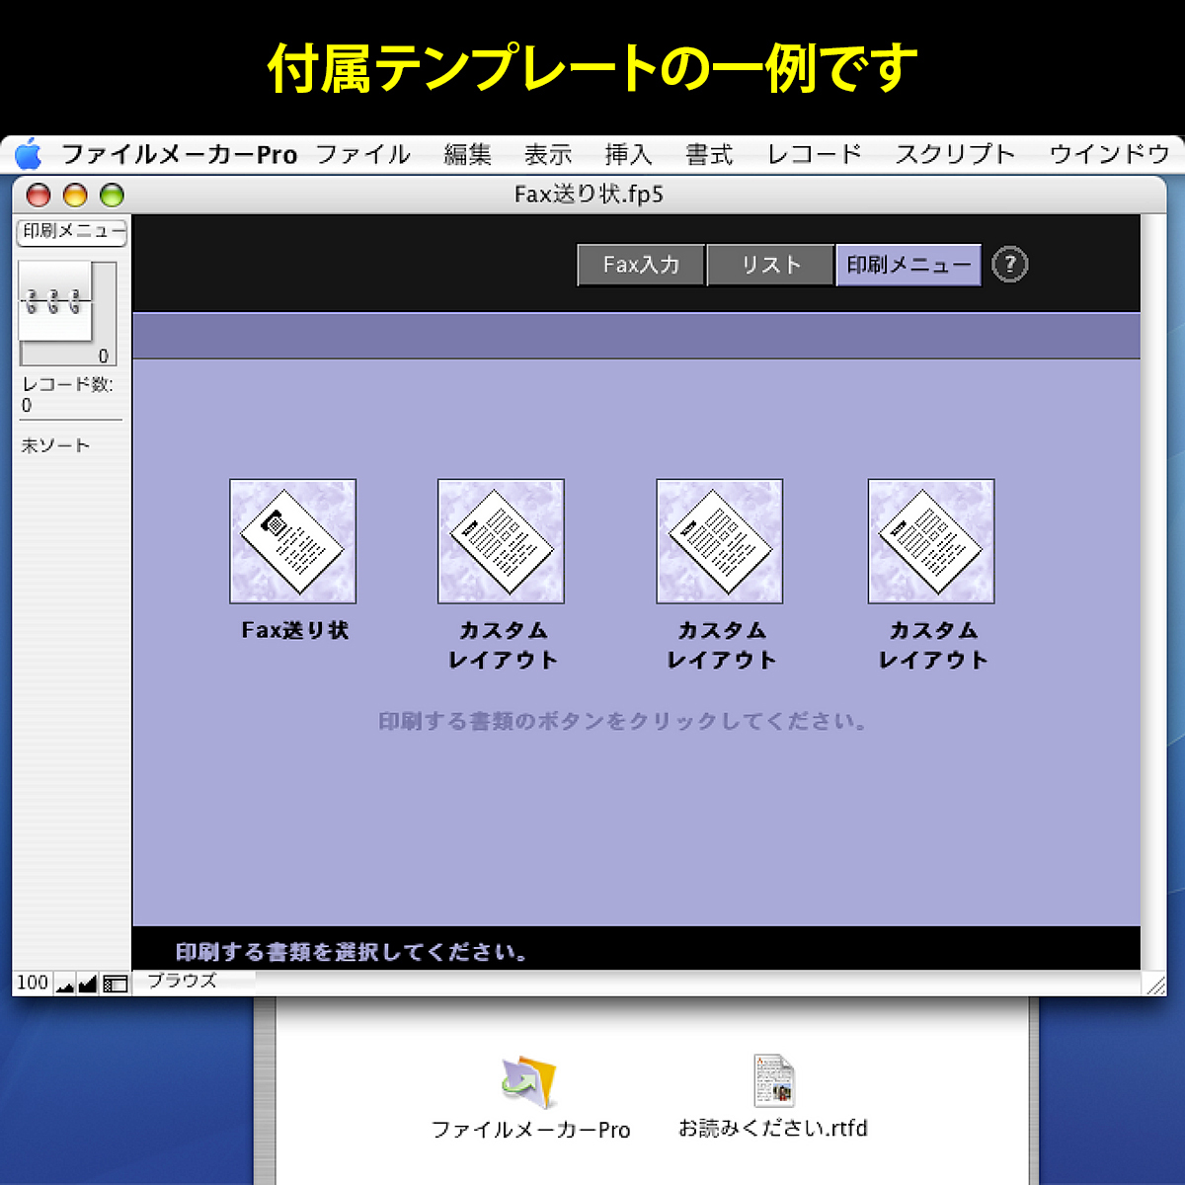
Task: Minimize the window with the yellow button
Action: 75,196
